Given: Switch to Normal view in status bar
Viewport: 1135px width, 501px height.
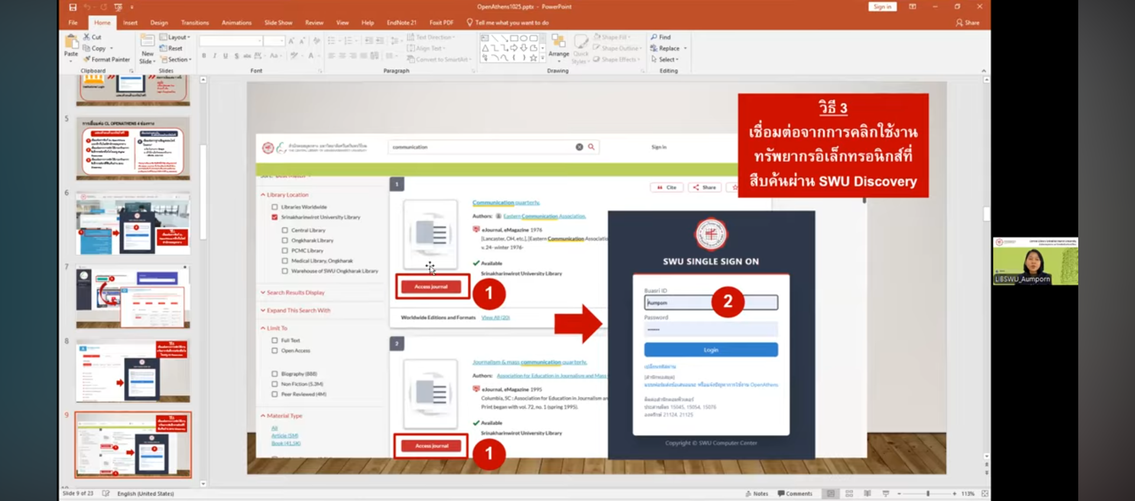Looking at the screenshot, I should [x=831, y=493].
